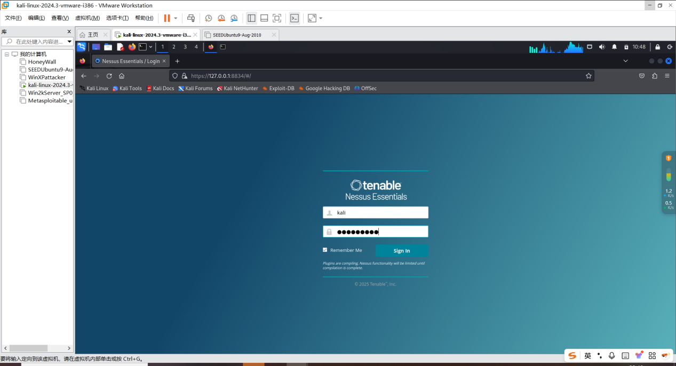This screenshot has width=676, height=366.
Task: Open the Firefox hamburger menu
Action: 667,76
